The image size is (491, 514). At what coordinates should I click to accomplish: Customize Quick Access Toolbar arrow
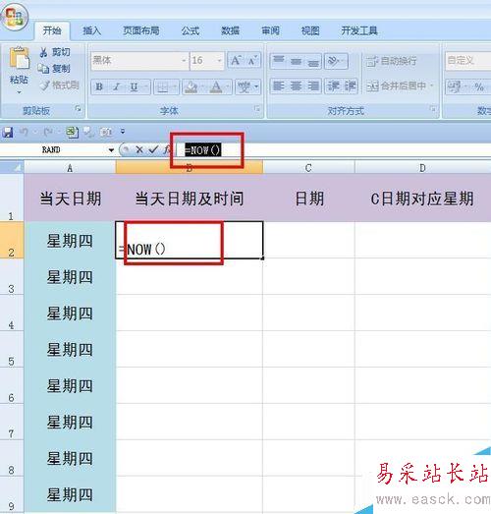(x=123, y=132)
